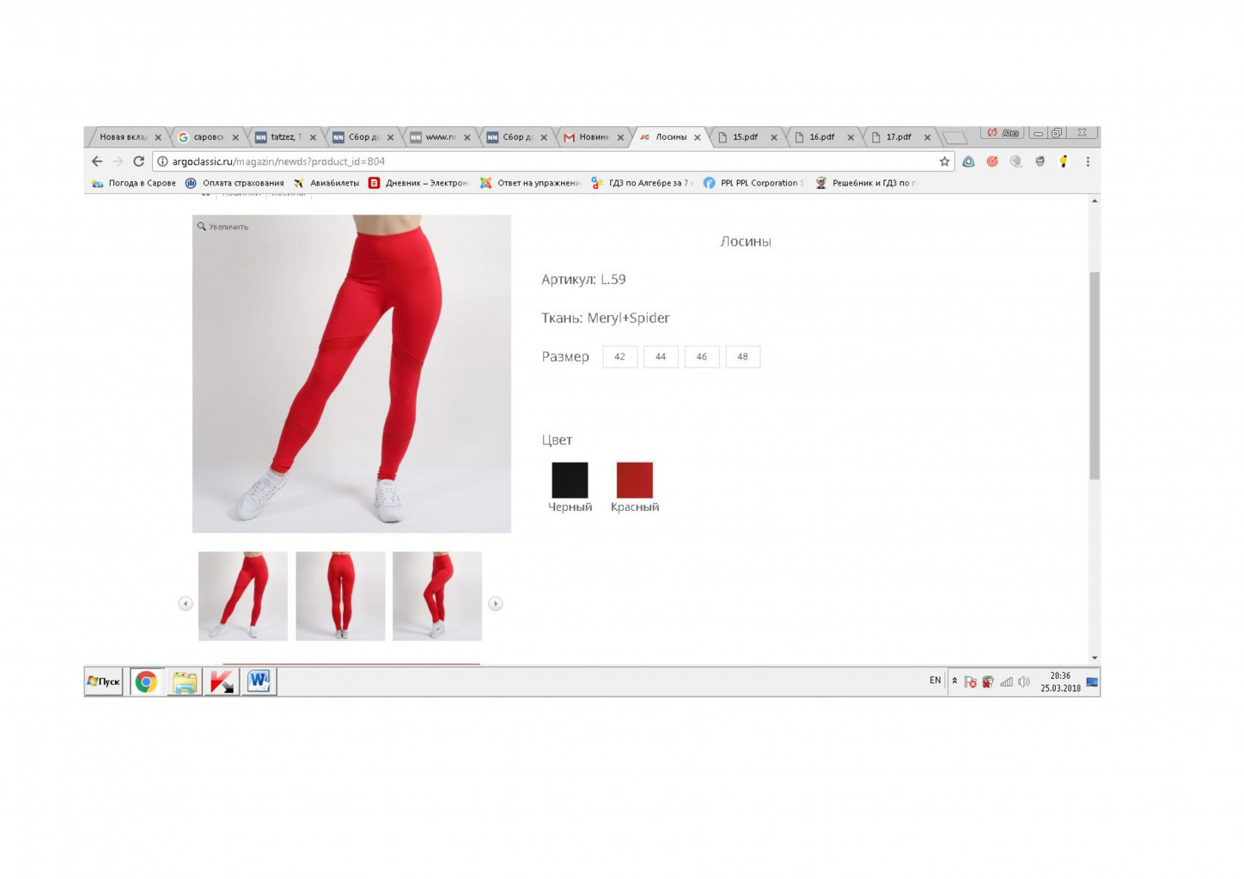The image size is (1244, 879).
Task: Click the volume speaker tray icon
Action: coord(1024,682)
